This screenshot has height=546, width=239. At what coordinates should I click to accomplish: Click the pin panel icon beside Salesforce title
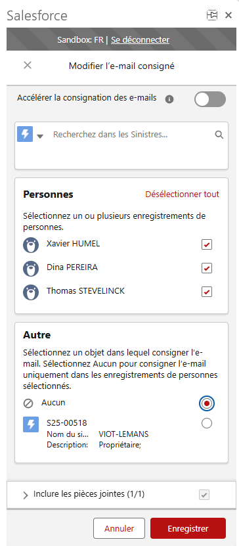click(212, 15)
